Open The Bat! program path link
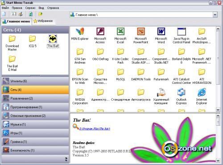Viewport: 223px width, 165px height. click(x=95, y=129)
